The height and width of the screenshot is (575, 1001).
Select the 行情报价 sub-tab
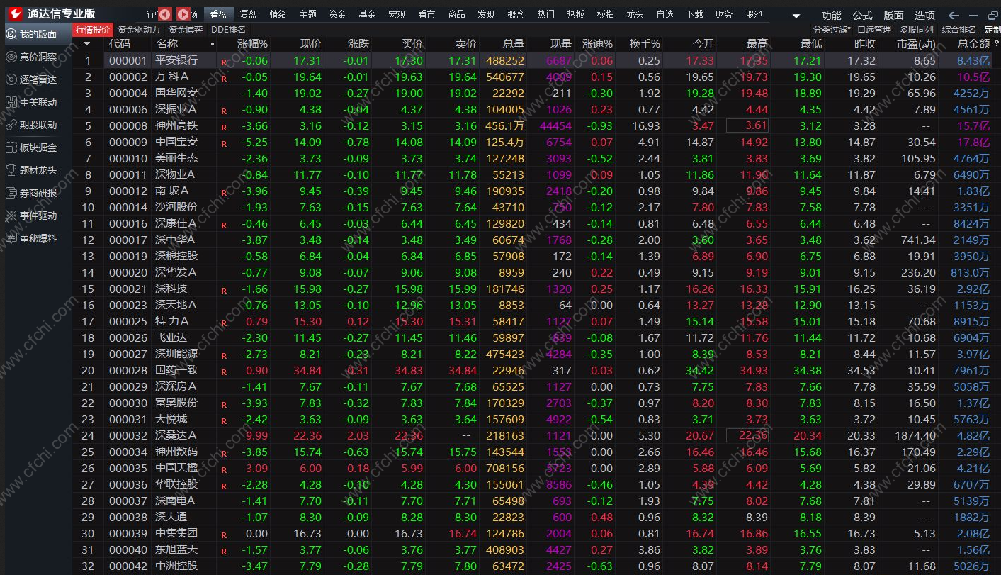(x=93, y=30)
